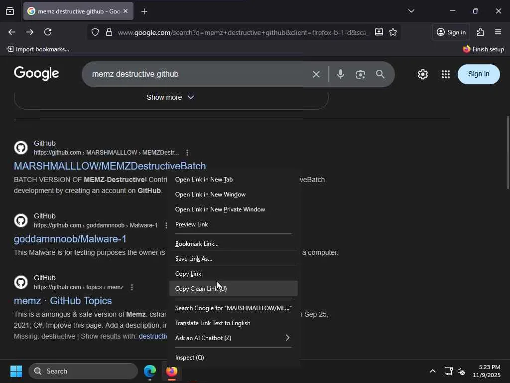Choose Inspect (Q) menu entry
Image resolution: width=510 pixels, height=383 pixels.
coord(234,357)
